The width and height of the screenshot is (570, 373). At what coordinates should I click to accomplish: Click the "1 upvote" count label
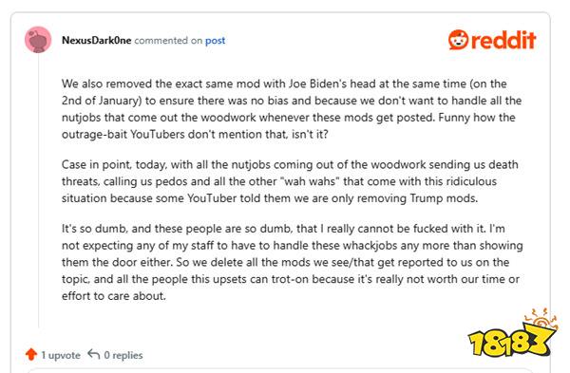coord(61,355)
